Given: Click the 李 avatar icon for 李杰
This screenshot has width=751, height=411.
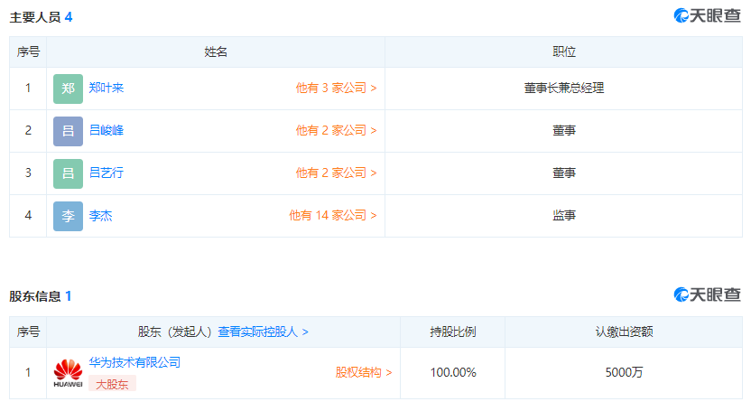Looking at the screenshot, I should click(x=68, y=216).
